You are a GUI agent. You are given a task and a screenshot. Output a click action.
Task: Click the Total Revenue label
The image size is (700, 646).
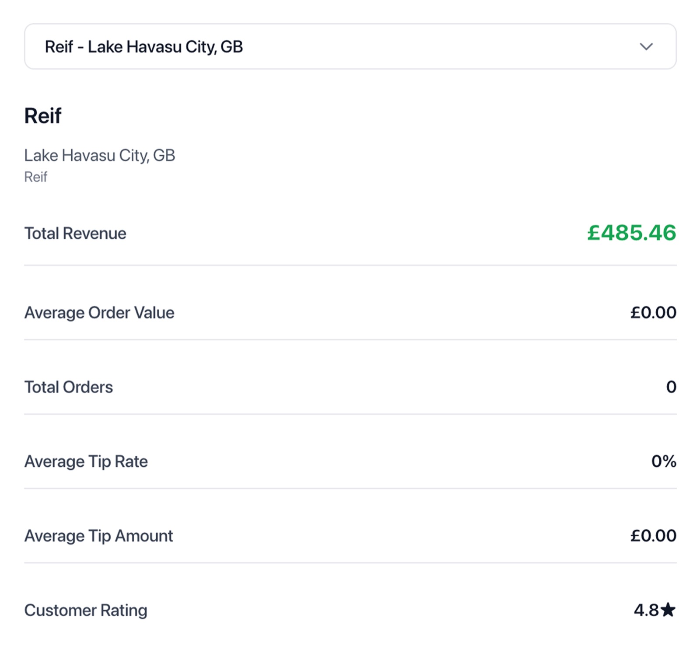75,234
